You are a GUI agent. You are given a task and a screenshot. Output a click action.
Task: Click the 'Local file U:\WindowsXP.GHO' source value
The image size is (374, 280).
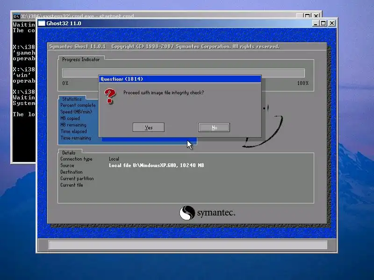coord(157,165)
